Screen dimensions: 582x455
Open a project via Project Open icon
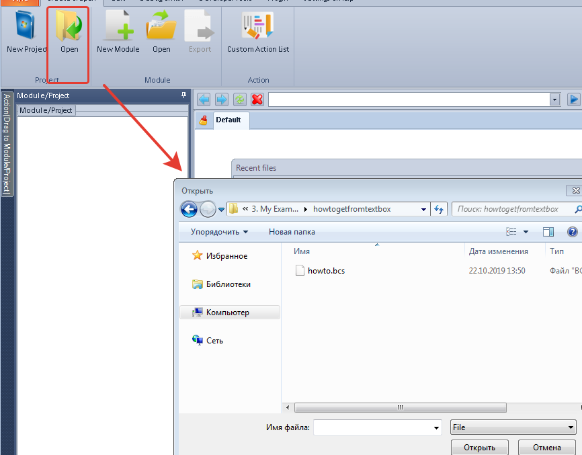(69, 32)
